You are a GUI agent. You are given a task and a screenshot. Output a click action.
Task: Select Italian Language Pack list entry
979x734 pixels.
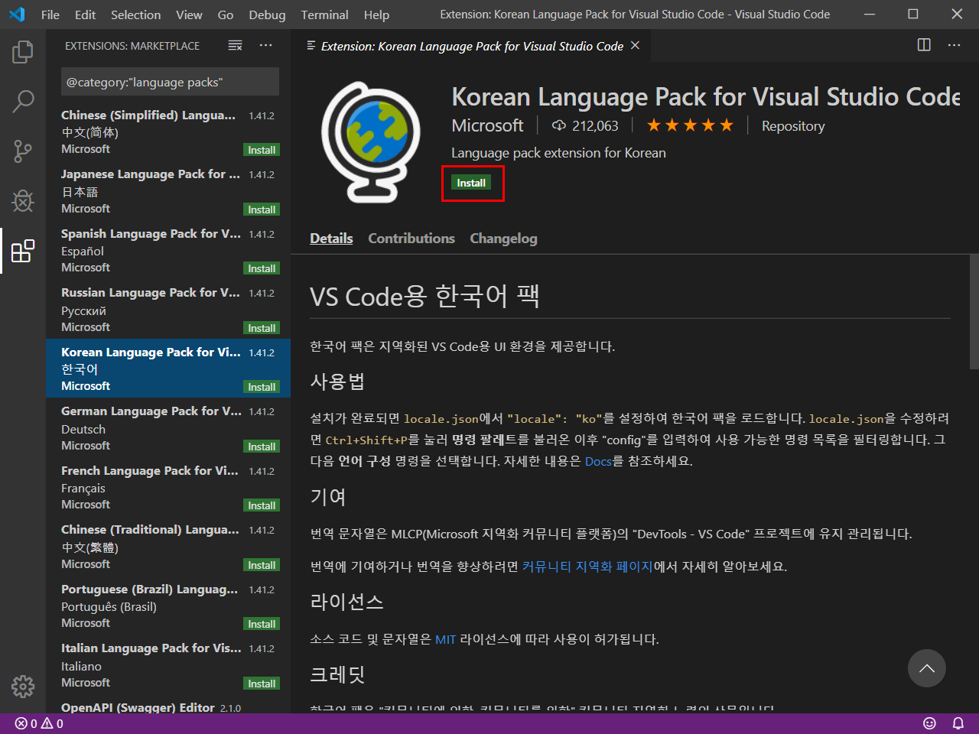pos(168,665)
